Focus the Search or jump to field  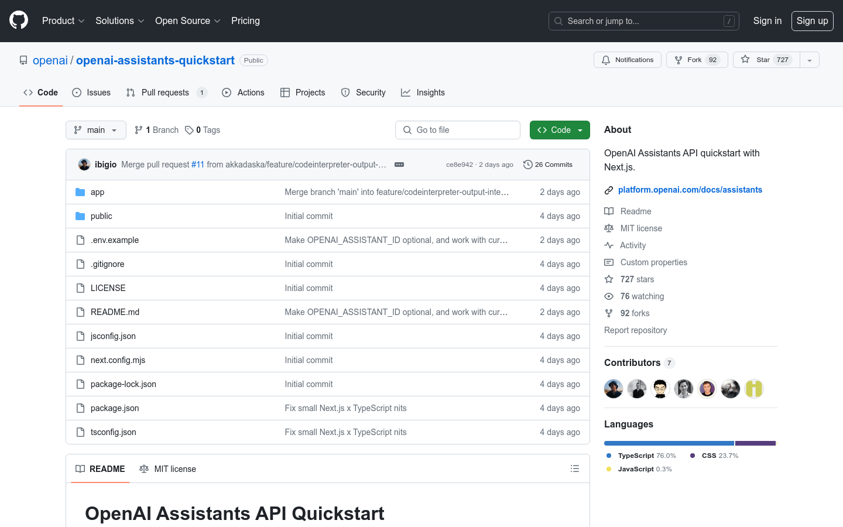coord(643,21)
